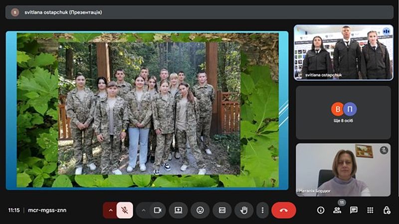Viewport: 399px width, 224px height.
Task: Select the Наталія Бордюг video tile
Action: 343,170
